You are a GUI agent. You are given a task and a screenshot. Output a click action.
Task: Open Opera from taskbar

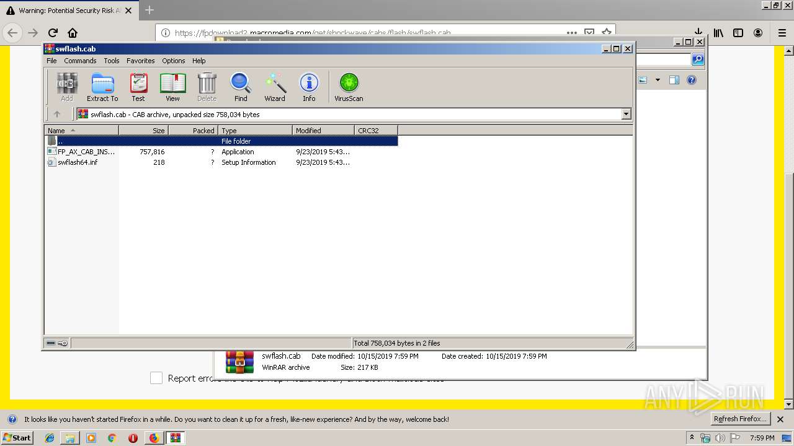coord(133,438)
